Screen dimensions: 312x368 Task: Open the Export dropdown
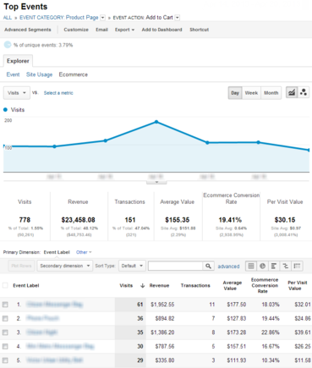124,30
